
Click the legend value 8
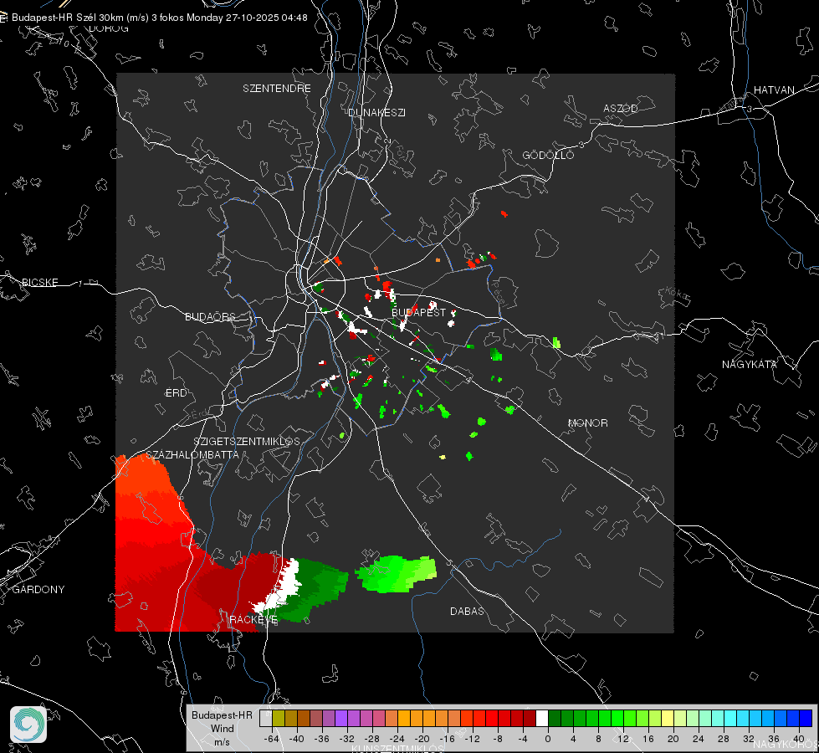598,739
